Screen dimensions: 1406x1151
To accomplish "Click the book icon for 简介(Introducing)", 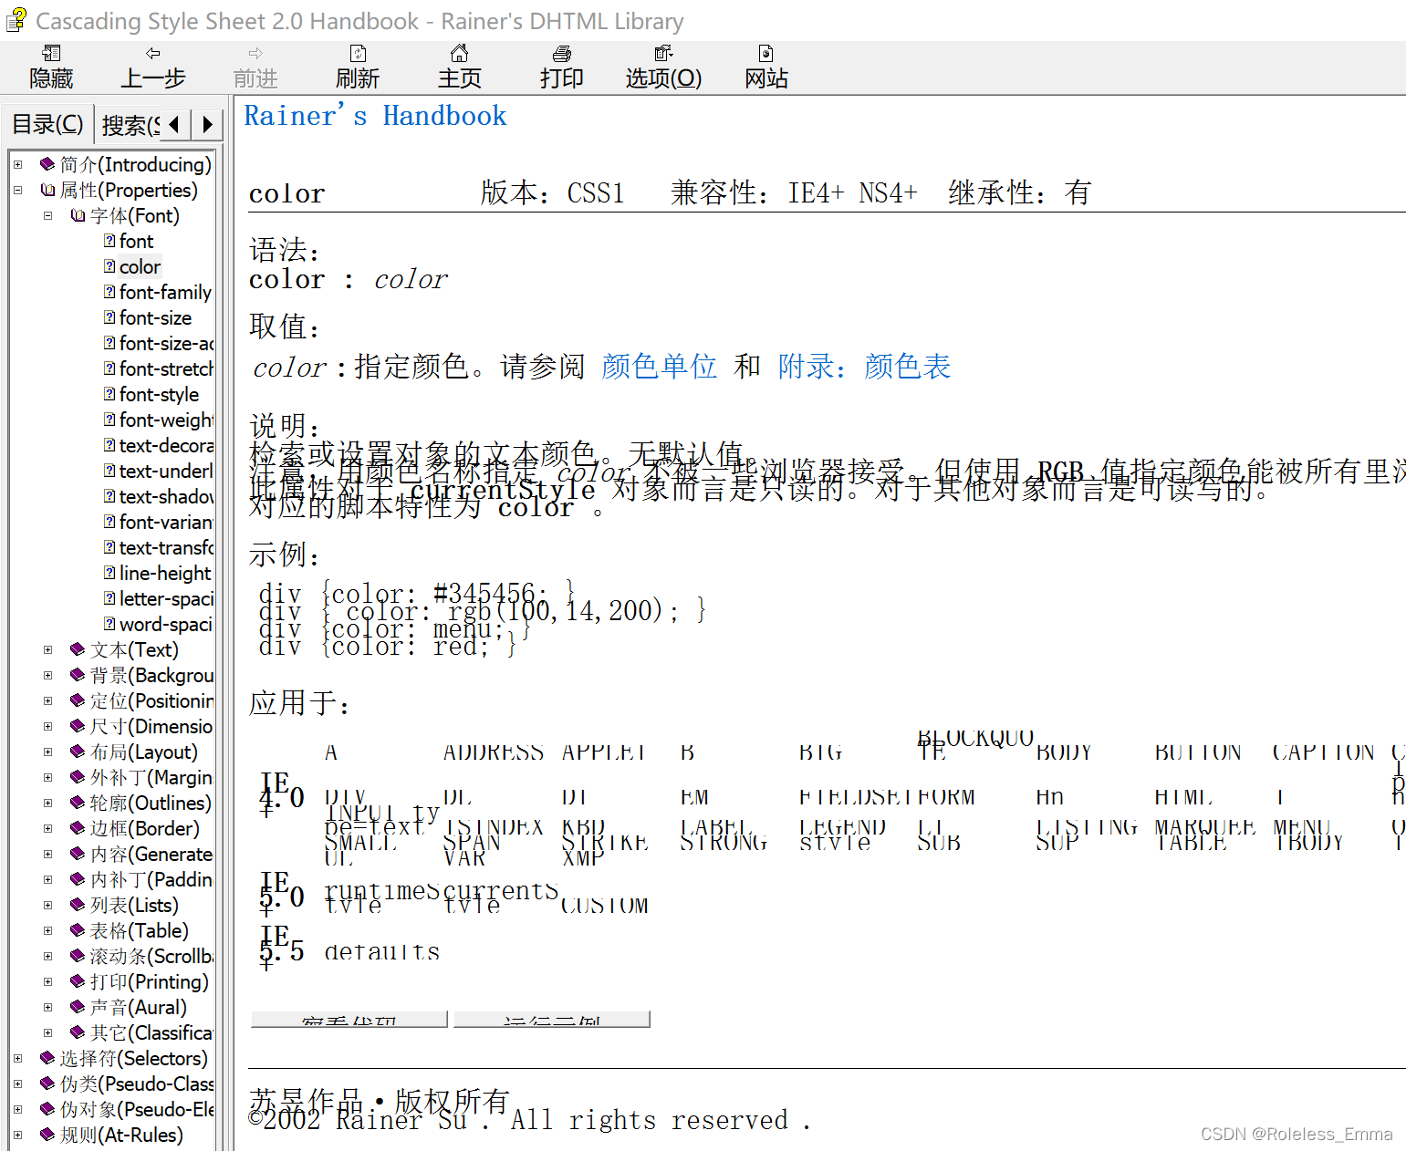I will pos(47,164).
